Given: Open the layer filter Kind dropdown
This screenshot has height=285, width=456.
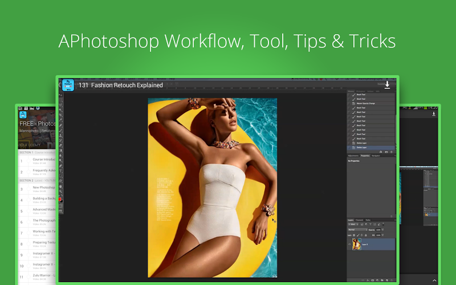Looking at the screenshot, I should click(x=353, y=224).
